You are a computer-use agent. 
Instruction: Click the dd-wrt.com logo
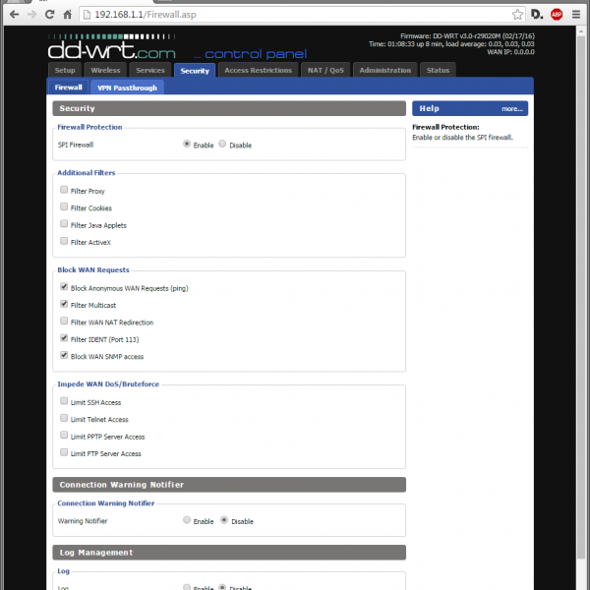(110, 47)
